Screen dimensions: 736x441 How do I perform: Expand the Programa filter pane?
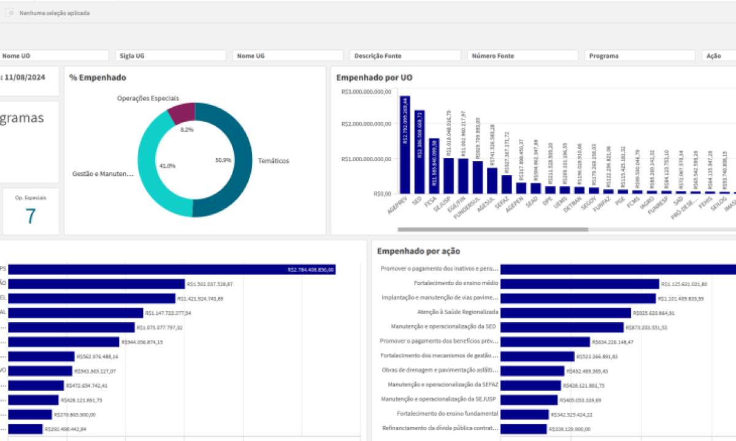pos(640,56)
